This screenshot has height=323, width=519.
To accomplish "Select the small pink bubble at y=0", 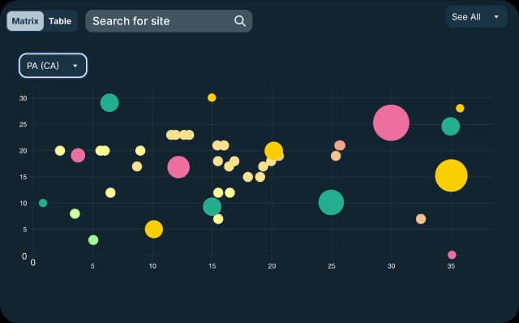I will point(452,255).
